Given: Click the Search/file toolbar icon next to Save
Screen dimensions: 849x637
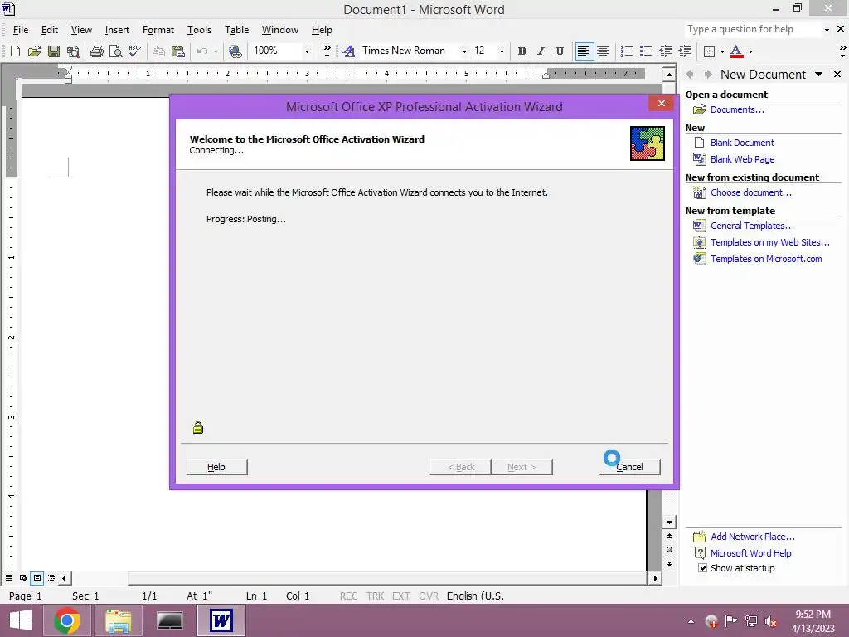Looking at the screenshot, I should 73,51.
